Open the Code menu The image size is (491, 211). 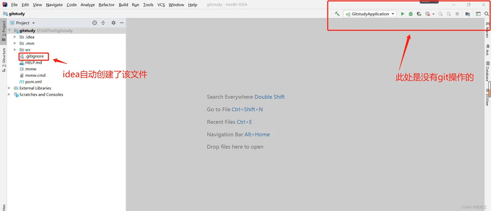point(72,5)
